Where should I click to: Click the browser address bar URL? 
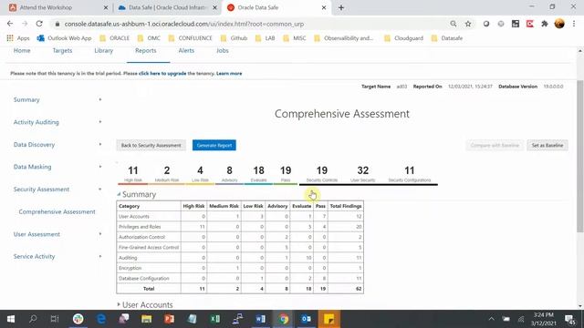point(184,24)
